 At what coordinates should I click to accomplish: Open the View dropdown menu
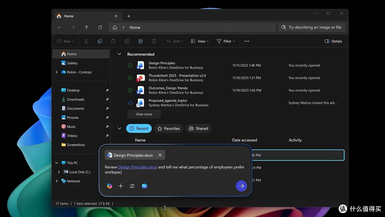(x=200, y=41)
